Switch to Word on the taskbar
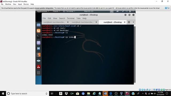The height and width of the screenshot is (96, 171). pyautogui.click(x=105, y=94)
